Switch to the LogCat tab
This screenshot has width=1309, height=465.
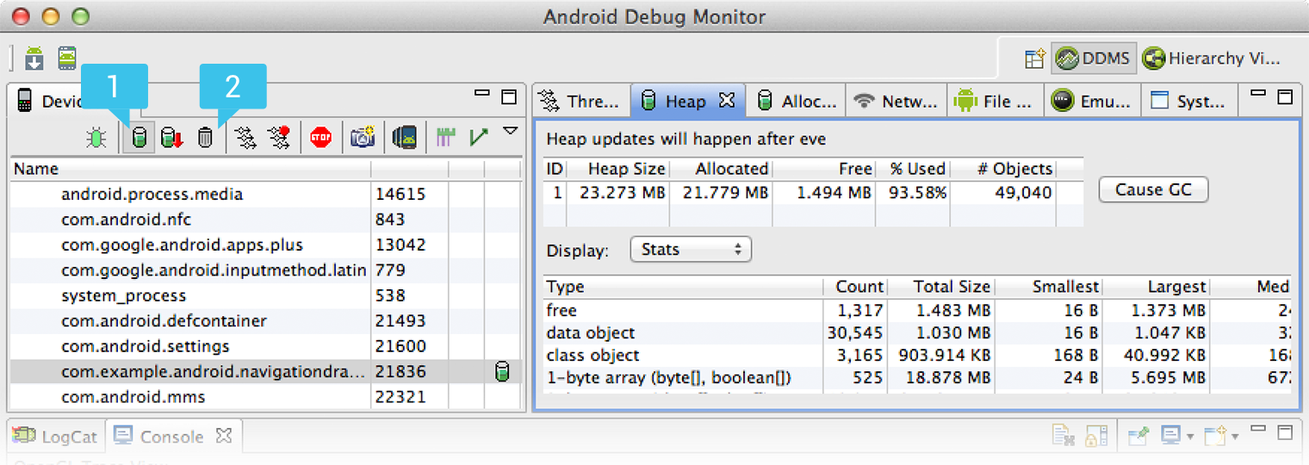57,437
